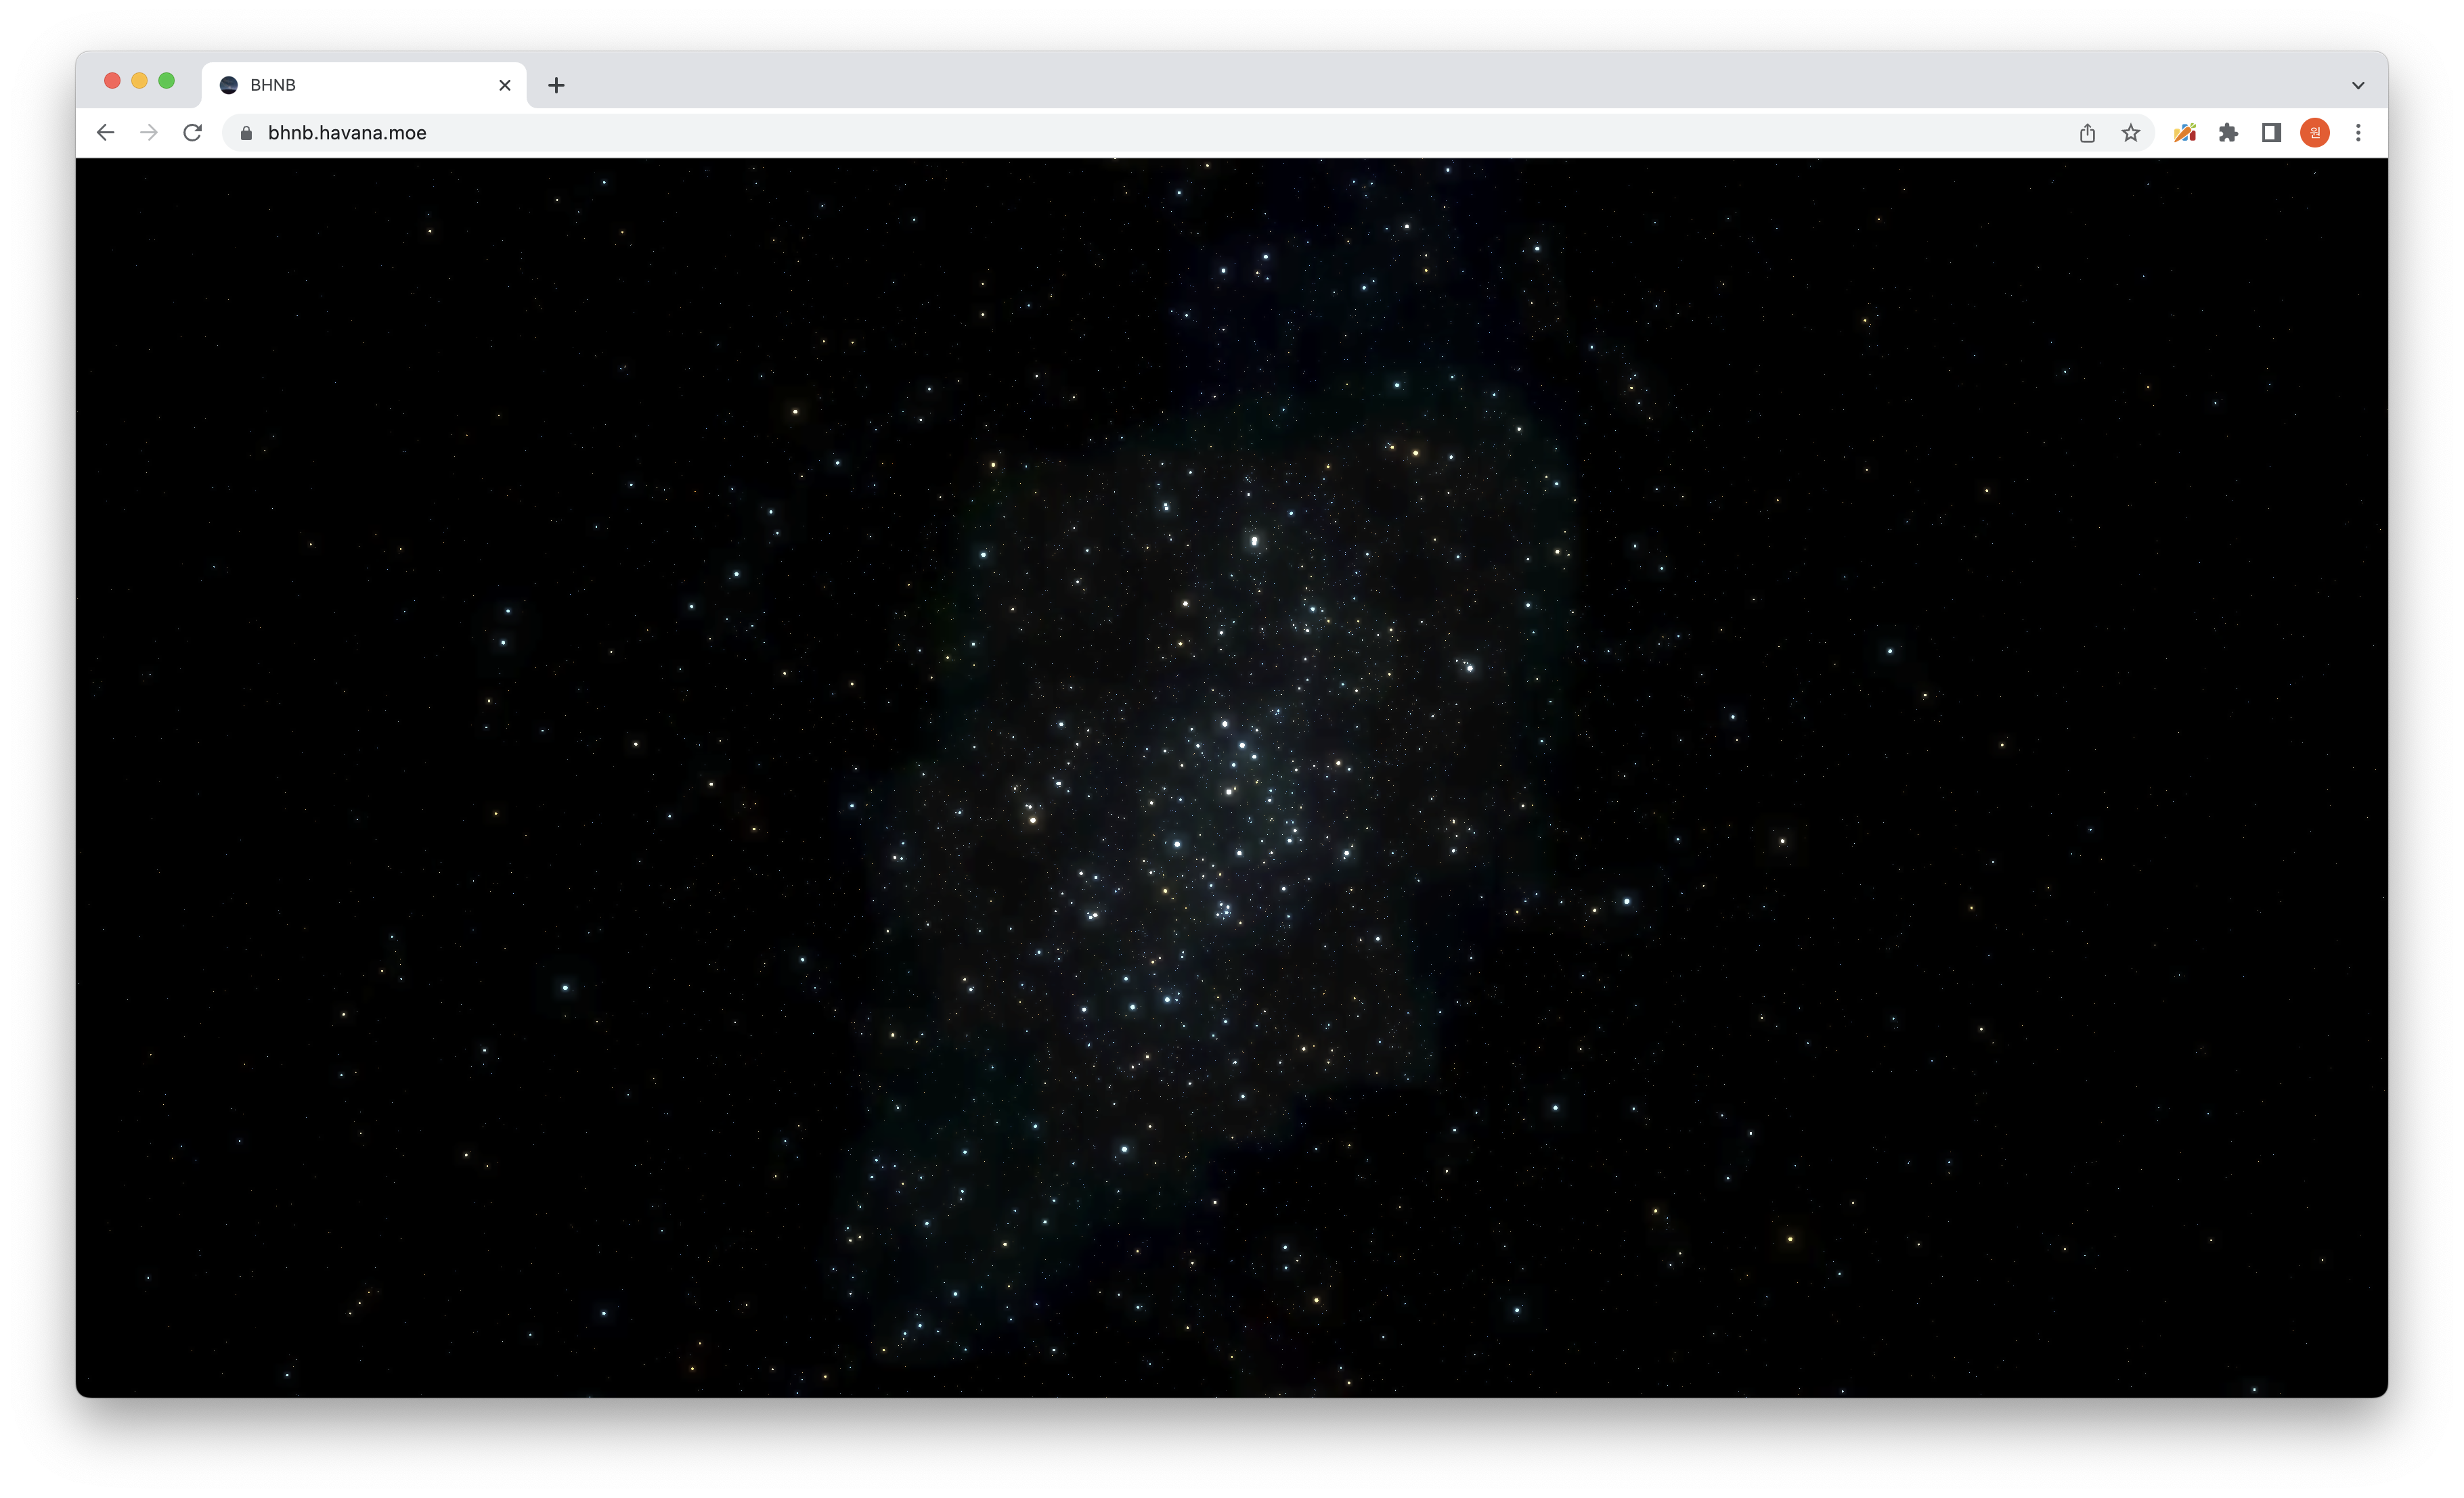Image resolution: width=2464 pixels, height=1498 pixels.
Task: Click the starfield canvas center
Action: pyautogui.click(x=1232, y=777)
